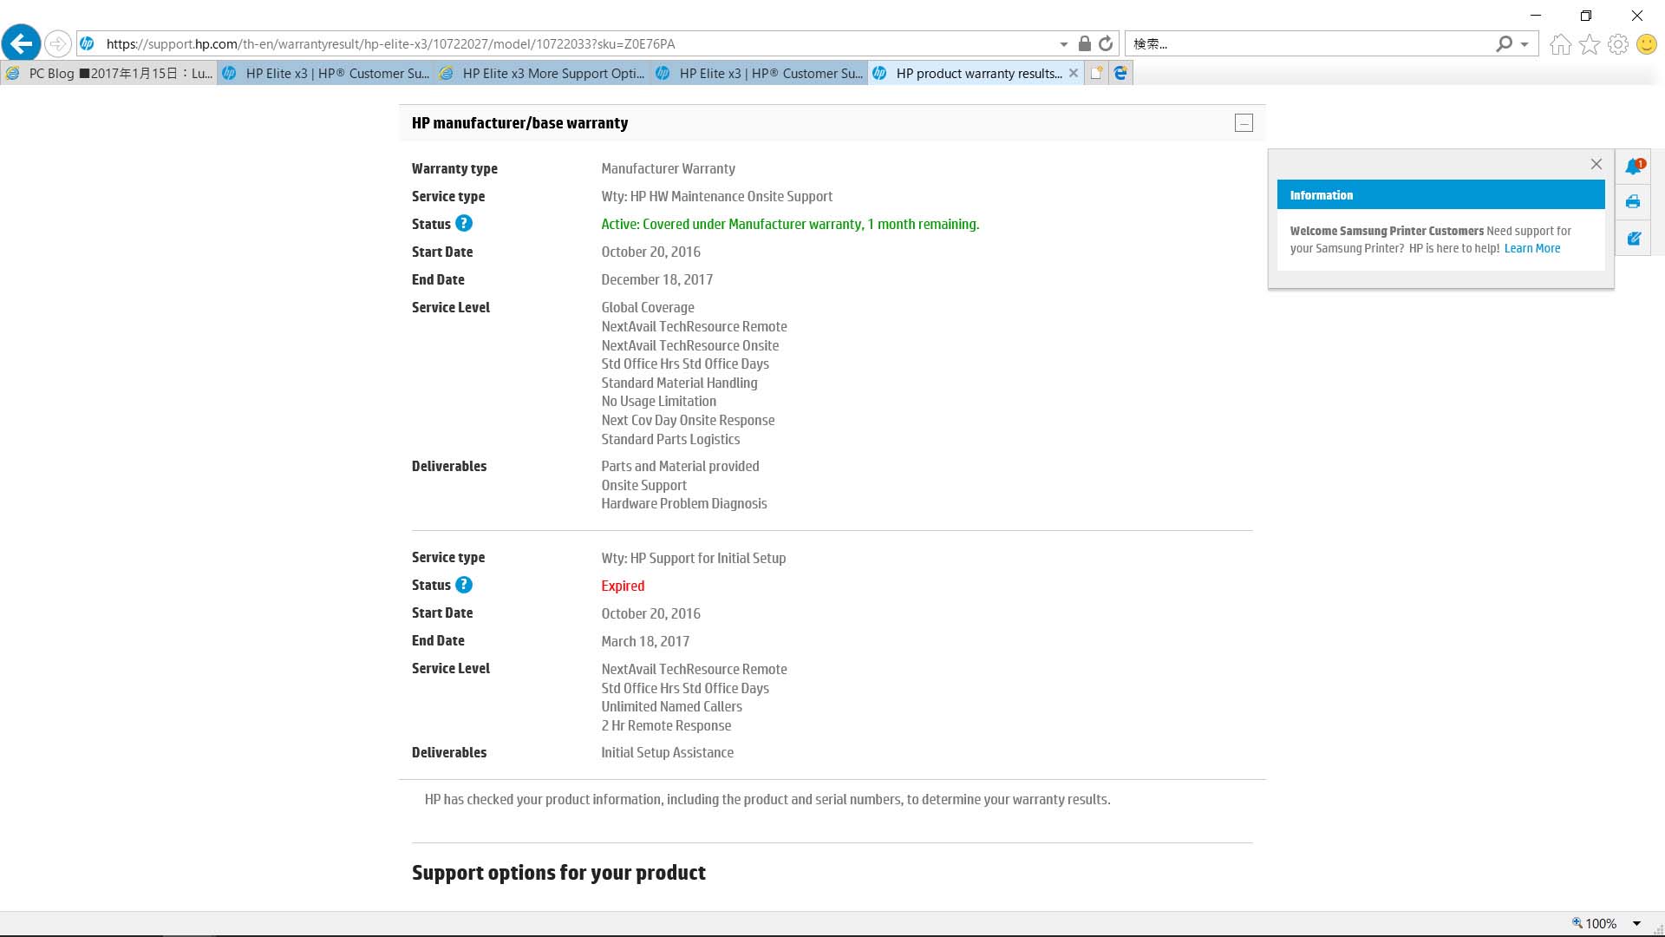This screenshot has width=1665, height=937.
Task: Click 'Unlimited Named Callers' entry
Action: [671, 706]
